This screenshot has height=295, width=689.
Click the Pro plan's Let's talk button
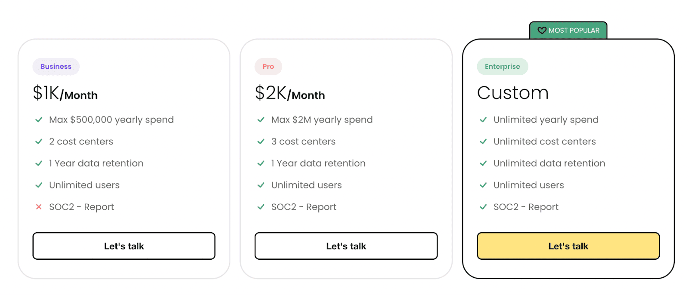(346, 246)
